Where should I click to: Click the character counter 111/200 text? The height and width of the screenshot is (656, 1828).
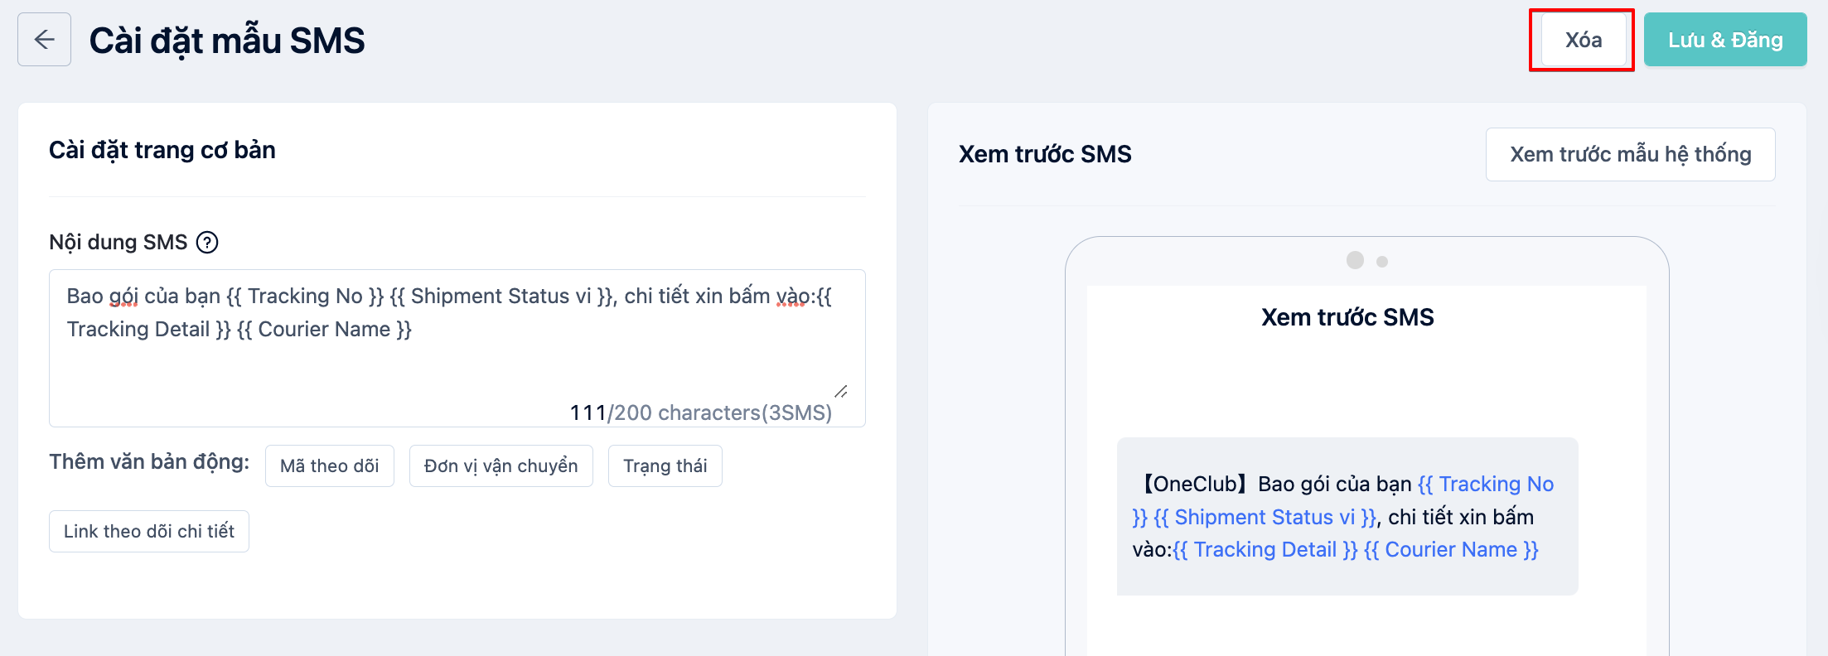coord(701,412)
